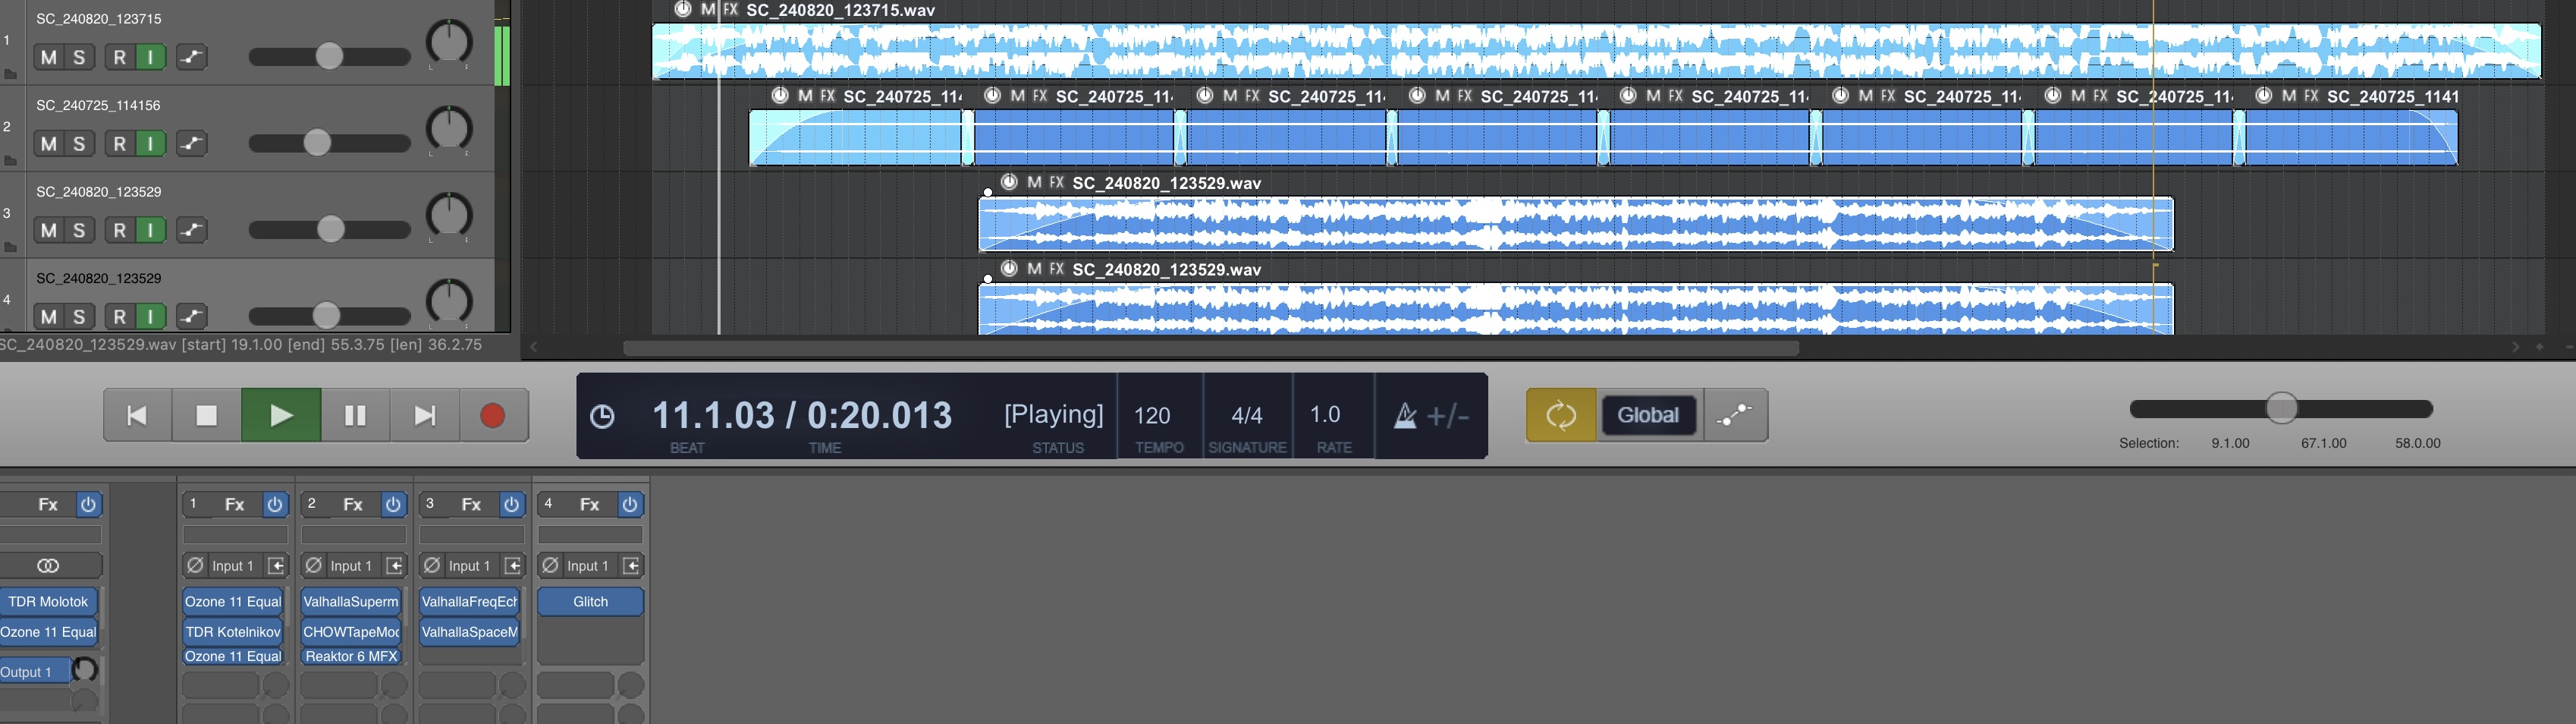Open TDR Kotelnikov plugin slot
Viewport: 2576px width, 724px height.
click(x=233, y=632)
